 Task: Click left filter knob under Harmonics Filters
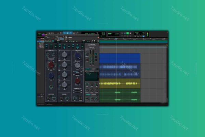(48, 98)
